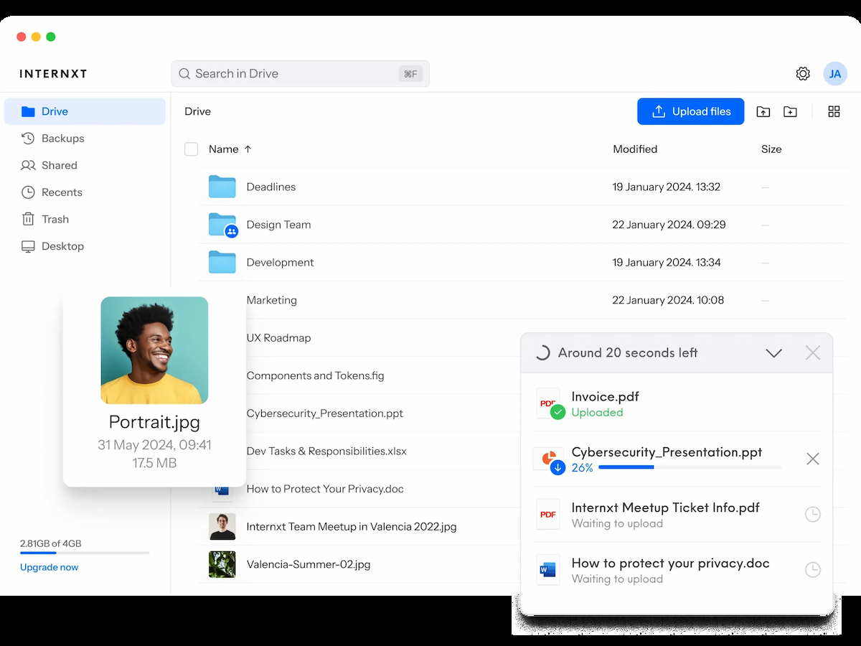Open Internxt Team Meetup in Valencia thumbnail
The width and height of the screenshot is (861, 646).
pos(222,527)
